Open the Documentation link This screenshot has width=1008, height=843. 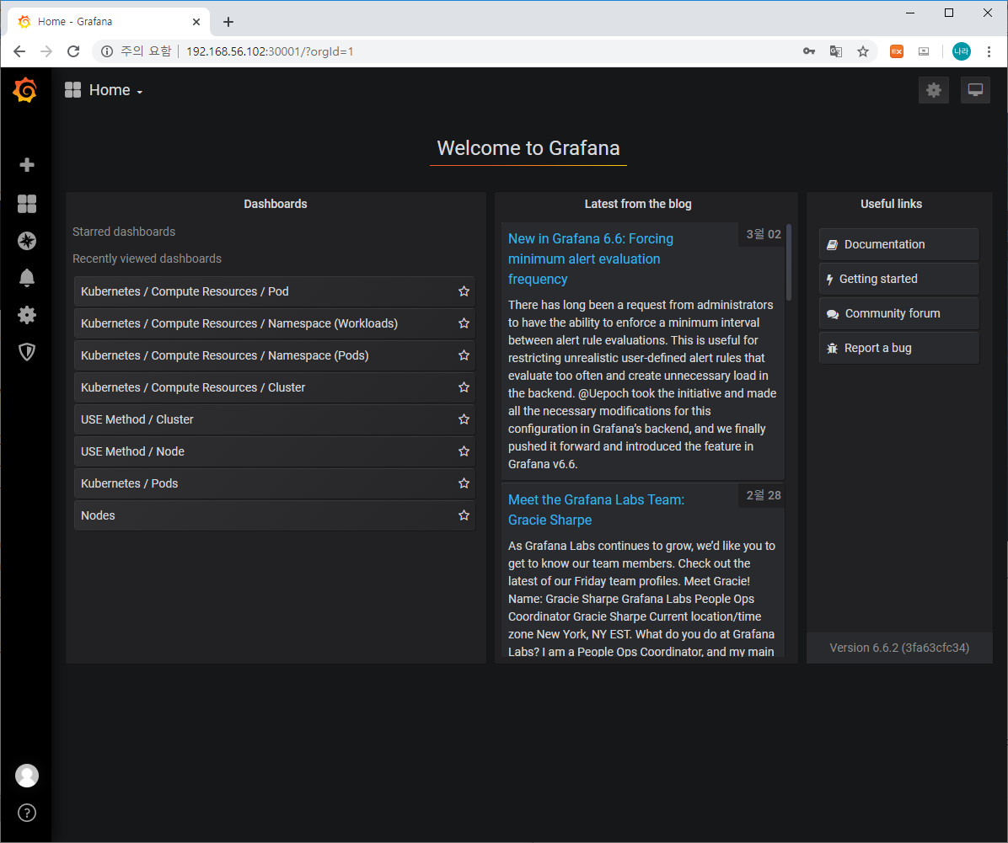(x=898, y=244)
